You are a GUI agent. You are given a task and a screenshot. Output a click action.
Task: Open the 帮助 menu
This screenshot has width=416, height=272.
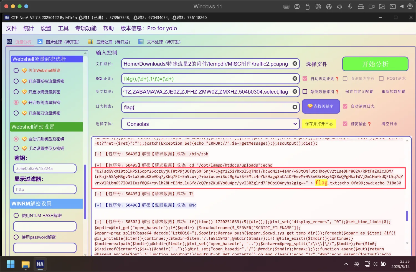pos(108,28)
